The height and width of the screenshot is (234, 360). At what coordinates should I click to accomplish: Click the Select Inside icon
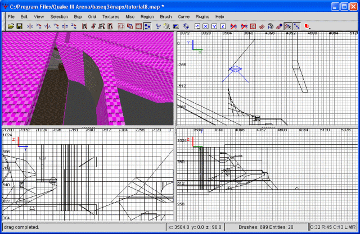coord(110,26)
